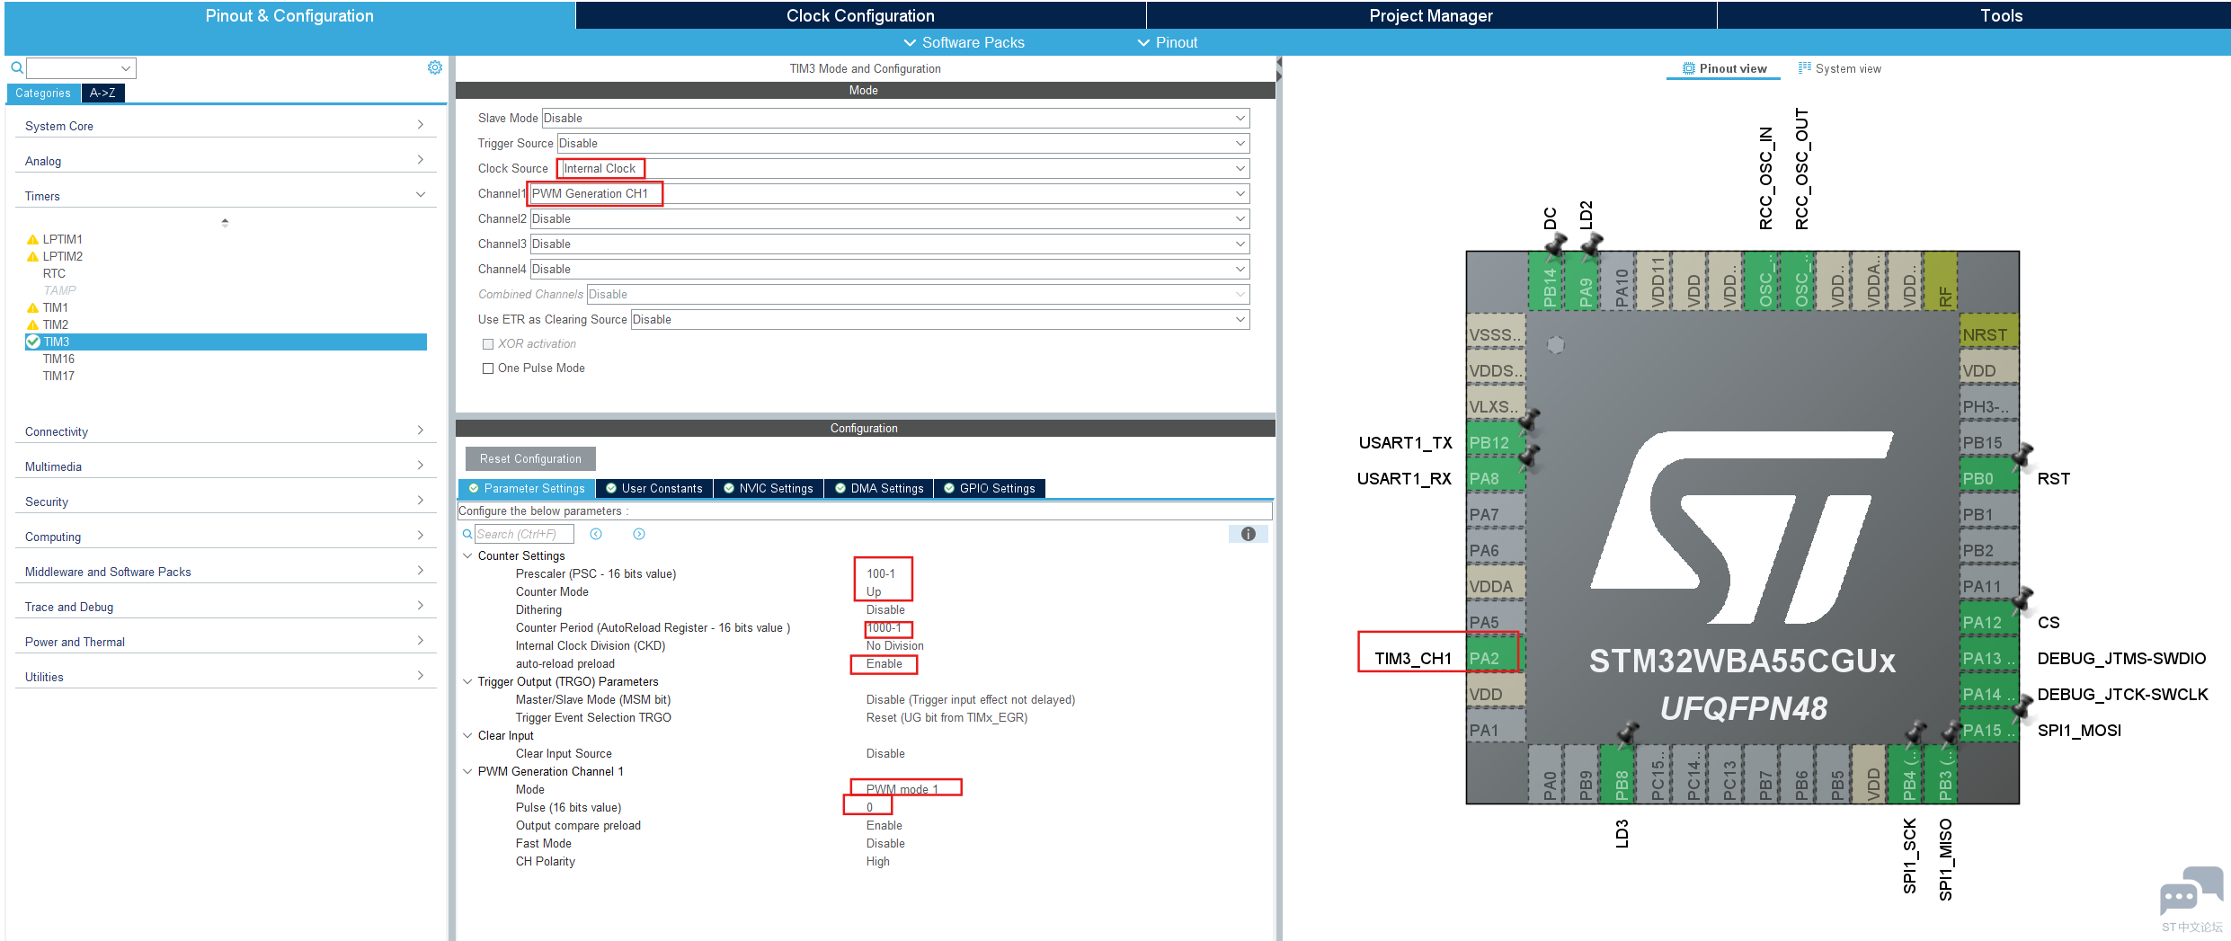Open the Channel2 dropdown
This screenshot has height=941, width=2231.
click(x=889, y=218)
